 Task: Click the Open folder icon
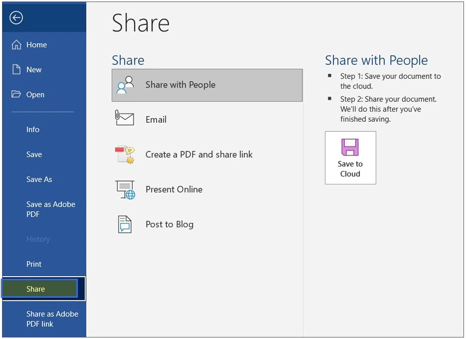click(16, 94)
